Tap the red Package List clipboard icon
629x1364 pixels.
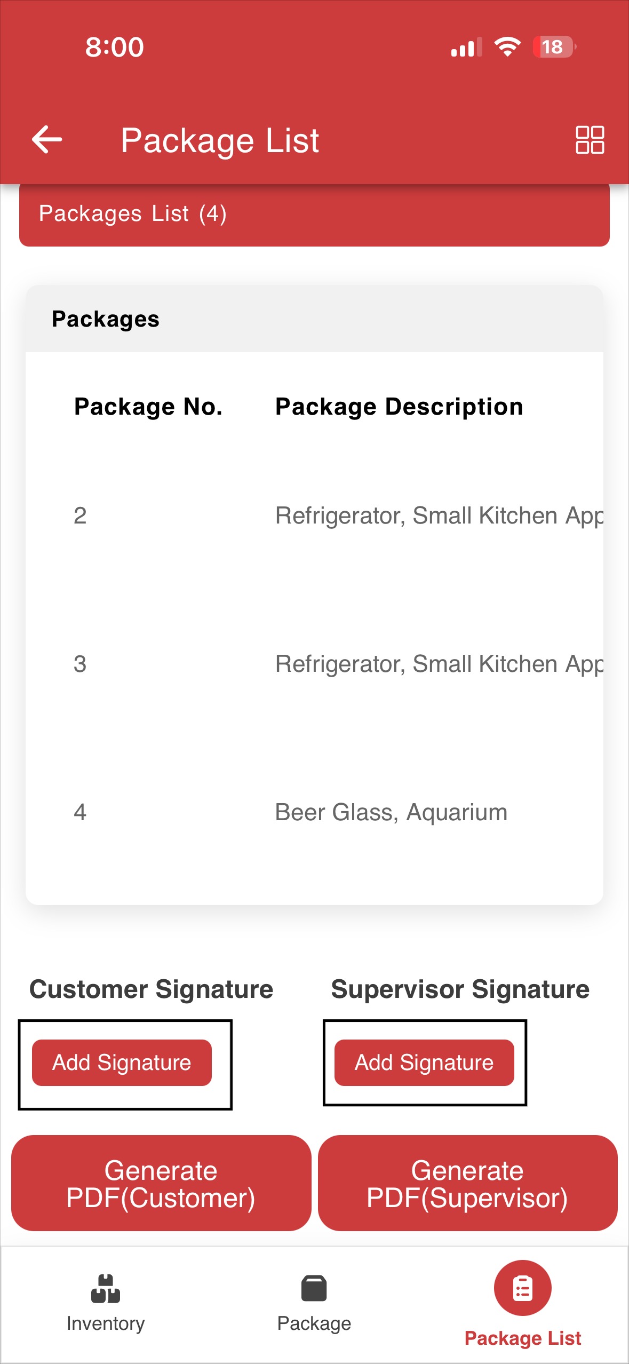pos(522,1288)
